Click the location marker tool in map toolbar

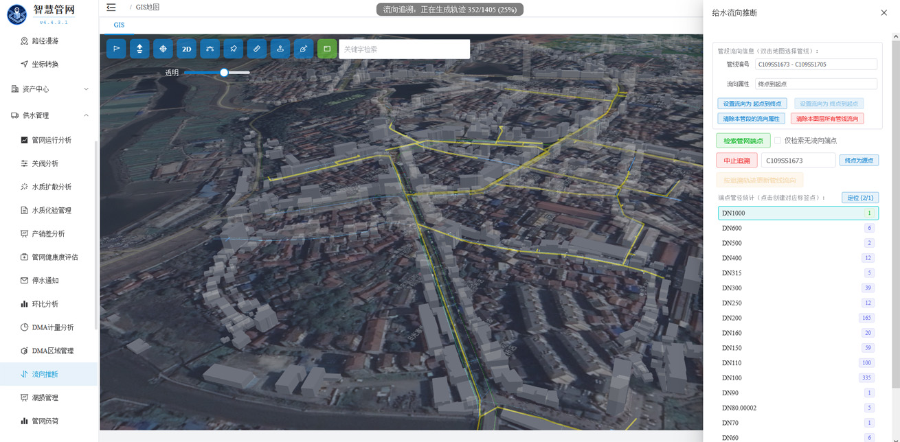click(x=280, y=49)
